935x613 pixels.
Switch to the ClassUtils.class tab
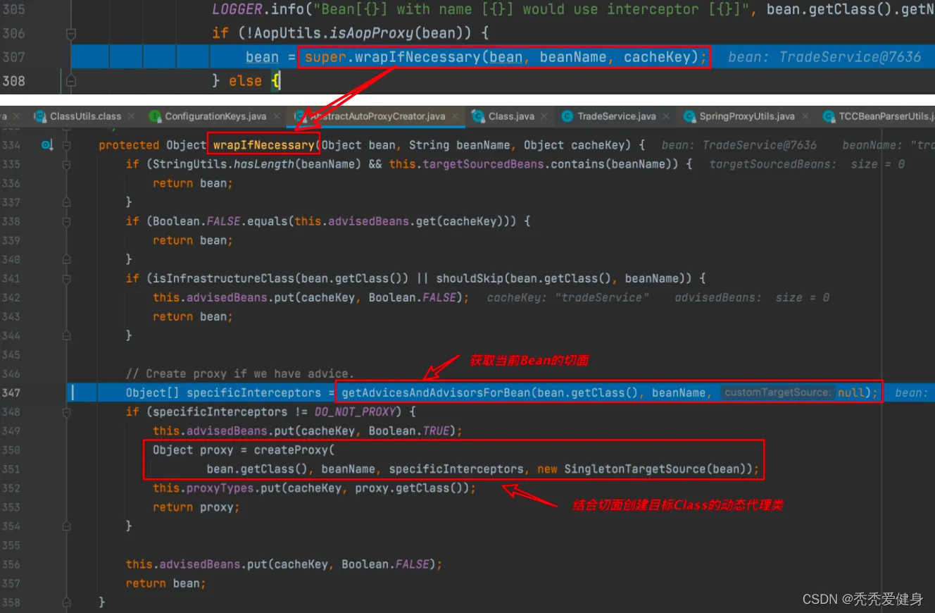pyautogui.click(x=85, y=116)
